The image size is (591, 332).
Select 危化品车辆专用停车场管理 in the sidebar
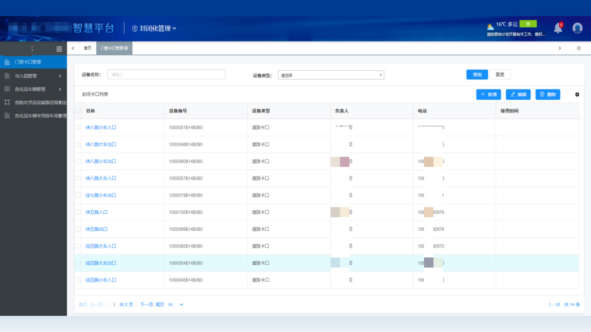(x=40, y=116)
